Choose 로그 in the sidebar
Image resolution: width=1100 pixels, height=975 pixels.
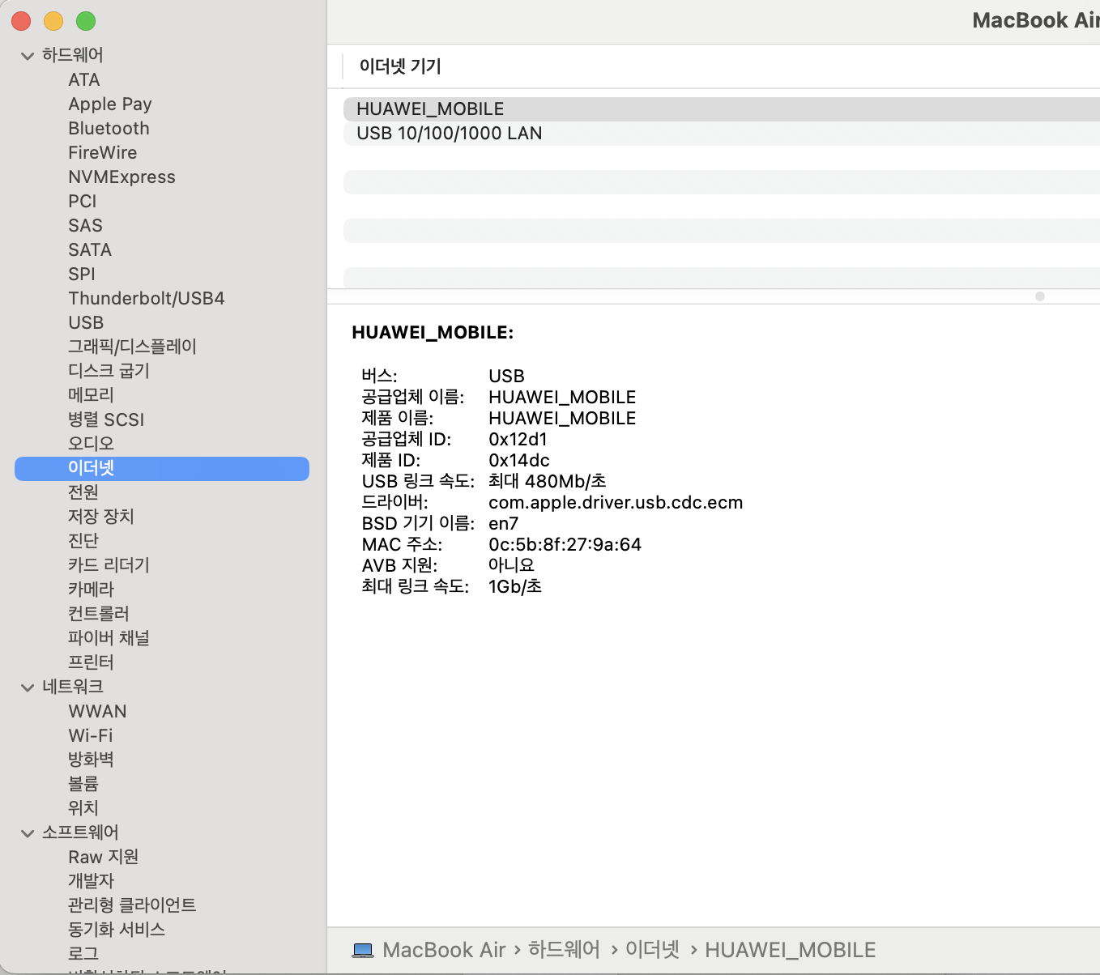click(83, 954)
